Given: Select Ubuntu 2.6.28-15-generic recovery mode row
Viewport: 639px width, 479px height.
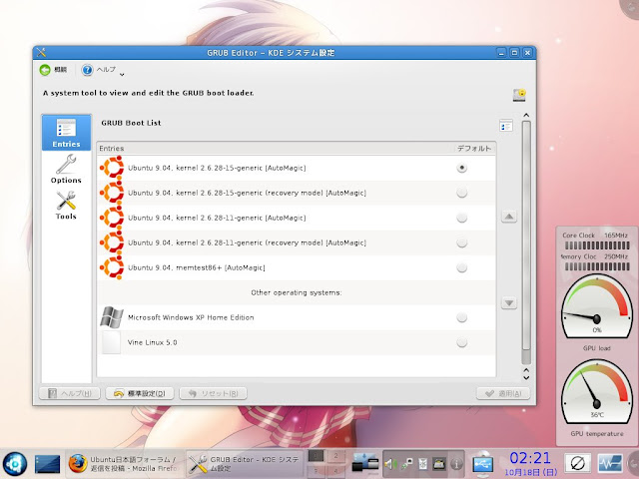Looking at the screenshot, I should (x=297, y=193).
